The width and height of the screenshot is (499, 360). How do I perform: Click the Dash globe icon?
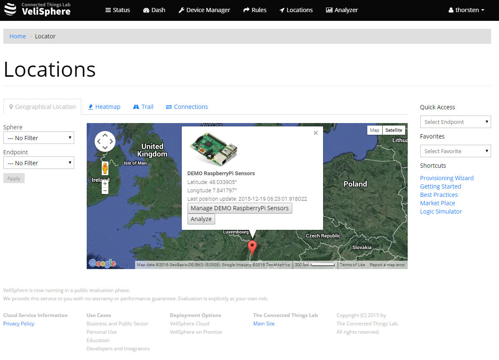pos(145,10)
